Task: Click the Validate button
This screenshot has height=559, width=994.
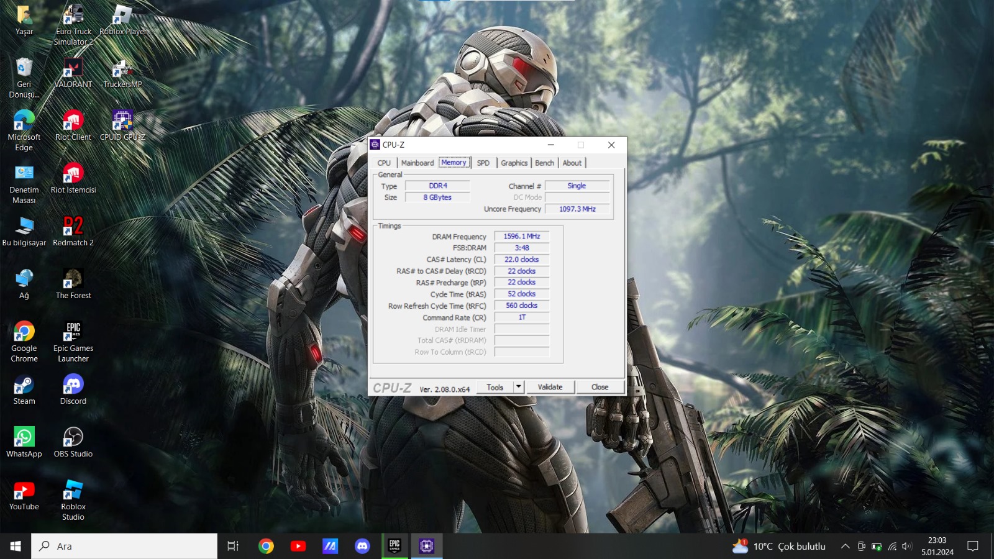Action: (x=550, y=387)
